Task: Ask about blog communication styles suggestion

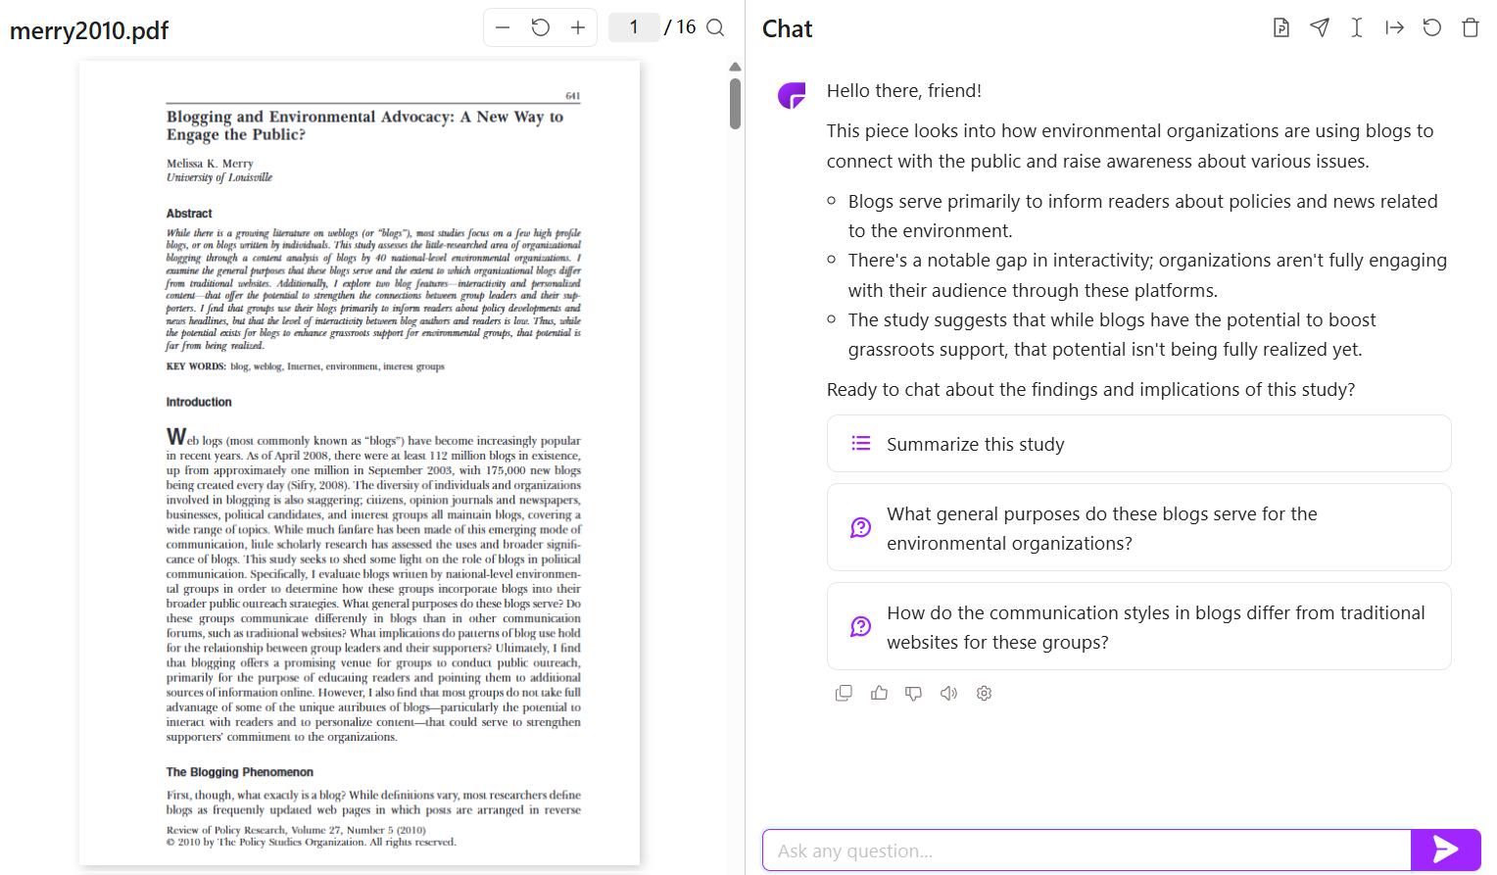Action: tap(1138, 626)
